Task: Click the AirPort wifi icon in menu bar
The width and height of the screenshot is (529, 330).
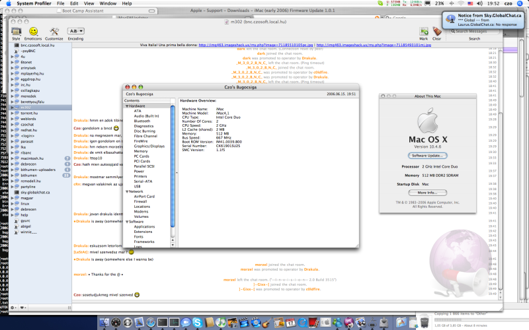Action: (461, 3)
